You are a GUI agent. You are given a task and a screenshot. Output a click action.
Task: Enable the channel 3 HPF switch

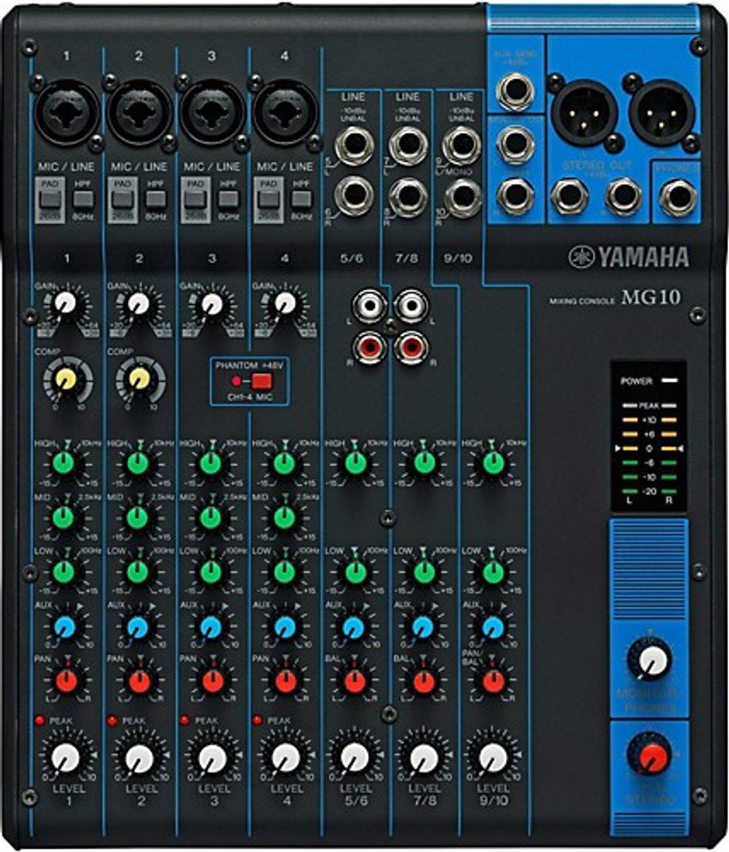click(x=229, y=199)
